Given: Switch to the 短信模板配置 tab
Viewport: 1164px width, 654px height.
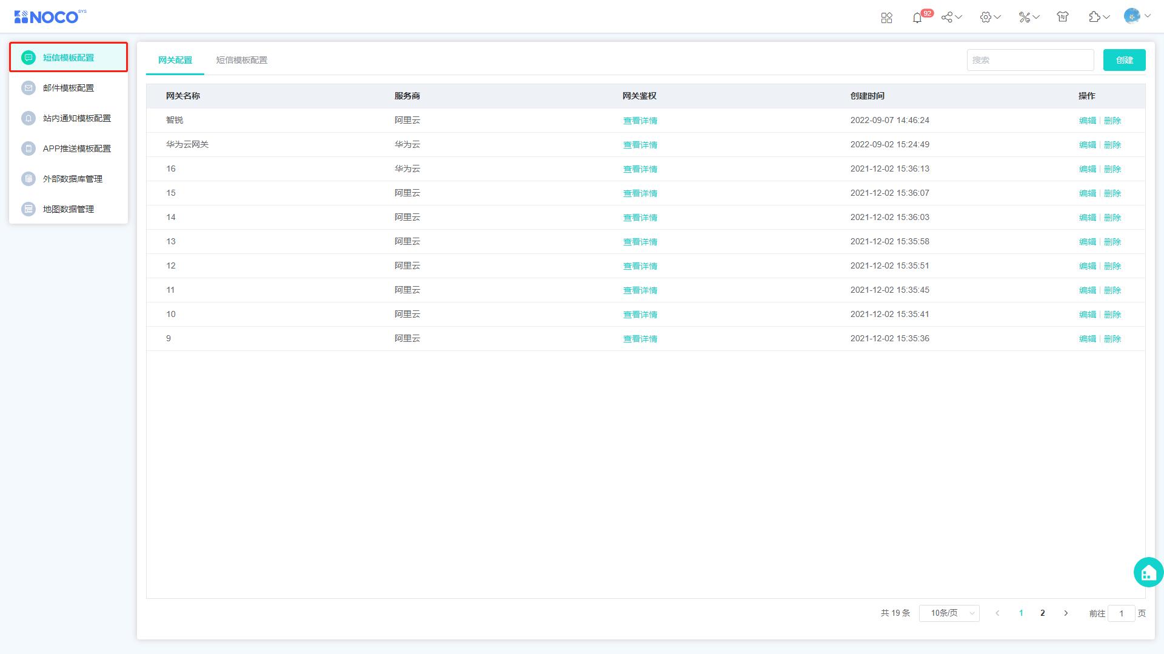Looking at the screenshot, I should [x=242, y=60].
